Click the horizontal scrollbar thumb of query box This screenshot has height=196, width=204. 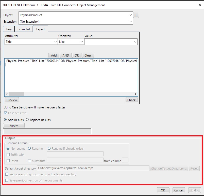coord(17,94)
